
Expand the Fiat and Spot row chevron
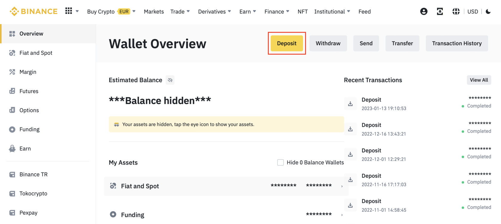pos(342,187)
